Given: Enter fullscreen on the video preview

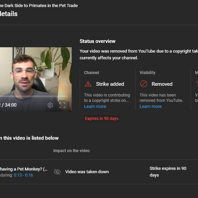Looking at the screenshot, I should (62, 105).
